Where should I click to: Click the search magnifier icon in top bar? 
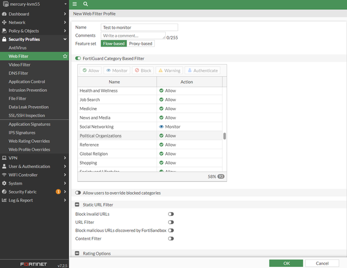click(x=85, y=4)
